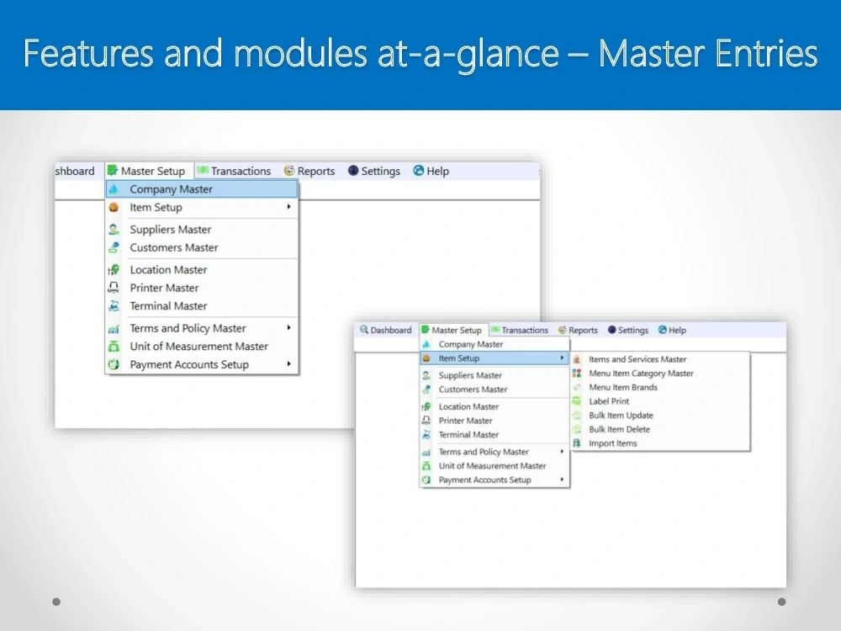This screenshot has width=841, height=631.
Task: Expand Terms and Policy Master arrow, left window
Action: [x=288, y=327]
